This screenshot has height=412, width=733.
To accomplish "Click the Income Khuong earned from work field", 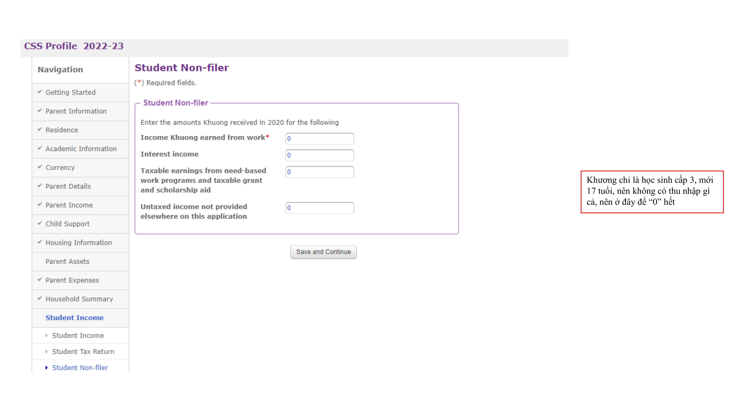I will [x=319, y=138].
